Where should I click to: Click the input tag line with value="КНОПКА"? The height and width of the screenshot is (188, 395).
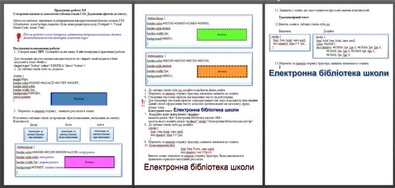(x=49, y=66)
